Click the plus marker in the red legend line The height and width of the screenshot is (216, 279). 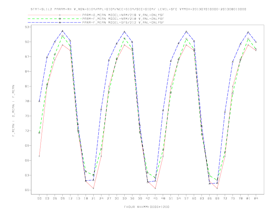point(60,15)
